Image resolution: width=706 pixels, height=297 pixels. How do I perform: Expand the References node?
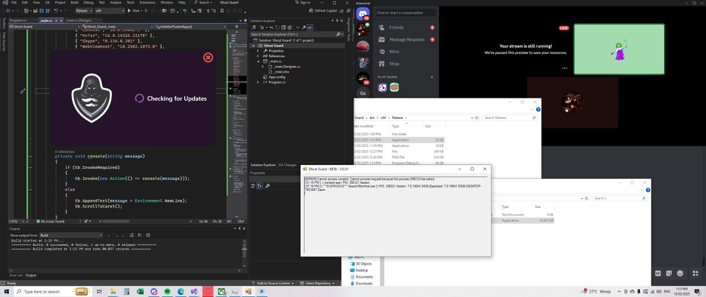click(x=258, y=56)
